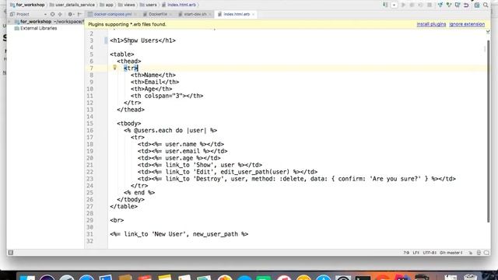Click on line 31 'New User' link_to code
This screenshot has width=498, height=280.
(179, 234)
